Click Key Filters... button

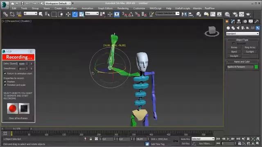[x=206, y=143]
